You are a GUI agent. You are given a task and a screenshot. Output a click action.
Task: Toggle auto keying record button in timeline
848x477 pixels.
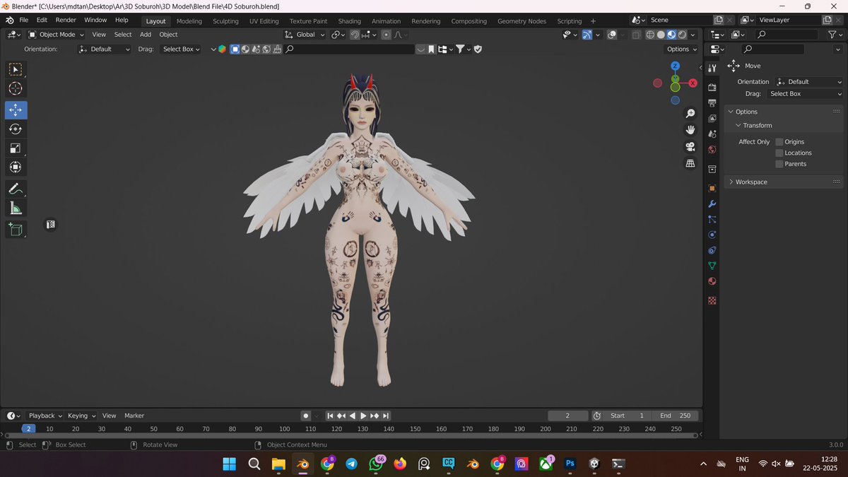tap(305, 416)
